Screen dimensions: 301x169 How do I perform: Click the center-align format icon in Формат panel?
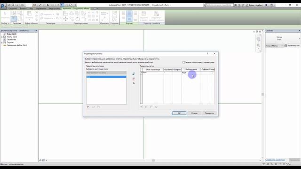[x=129, y=13]
